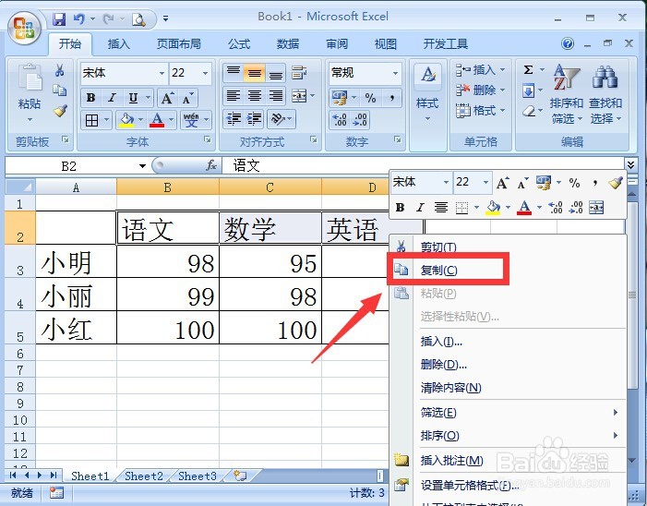Viewport: 647px width, 506px height.
Task: Select cell containing 小明
Action: click(77, 261)
